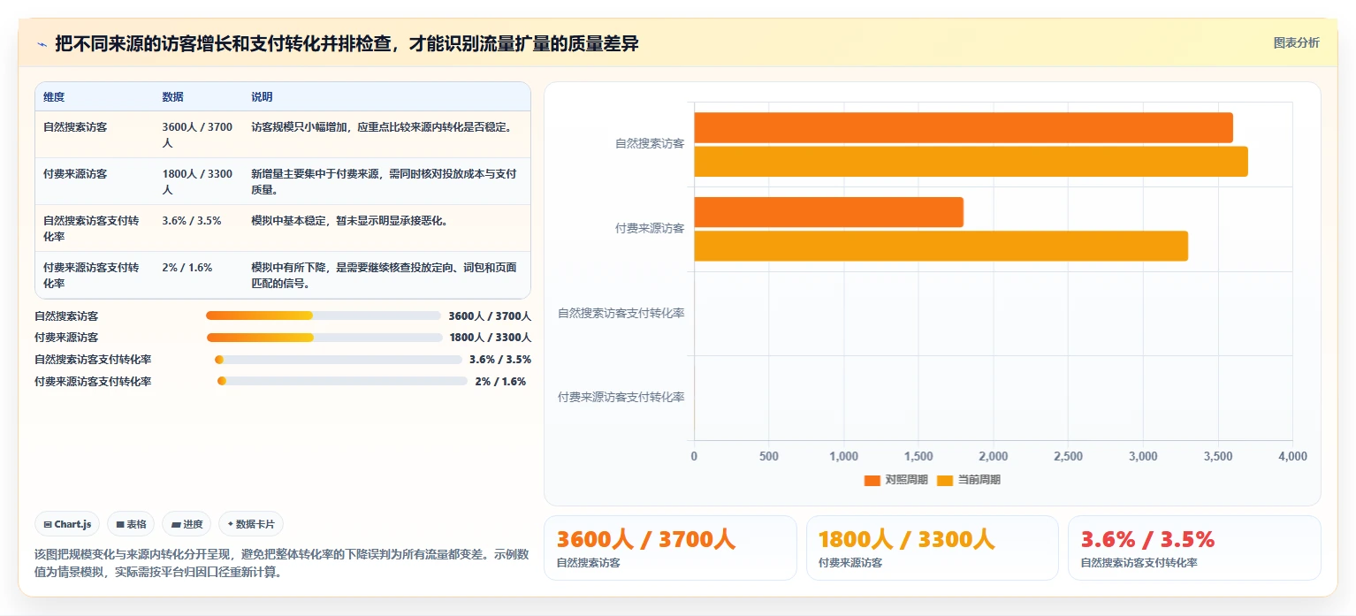Select the table cell 1800人 / 3300人
The width and height of the screenshot is (1356, 616).
pyautogui.click(x=197, y=181)
